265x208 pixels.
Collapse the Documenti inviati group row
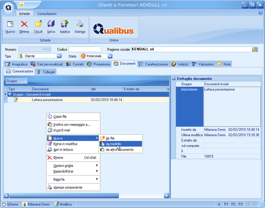10,94
